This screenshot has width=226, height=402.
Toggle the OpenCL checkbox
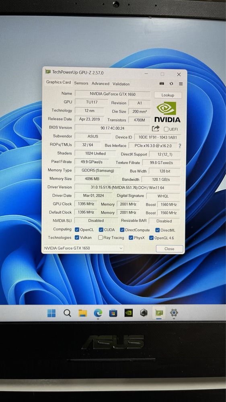click(x=77, y=230)
